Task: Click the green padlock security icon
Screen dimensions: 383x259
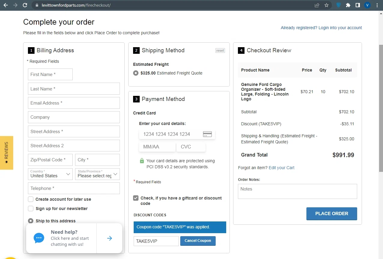Action: pos(142,161)
